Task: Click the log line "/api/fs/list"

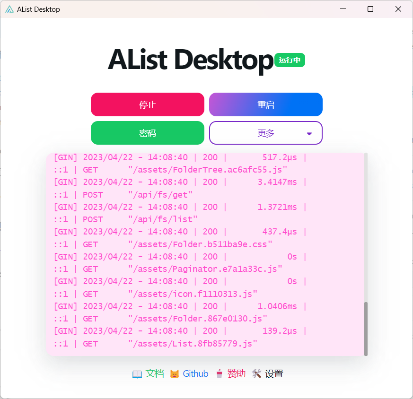Action: [163, 219]
